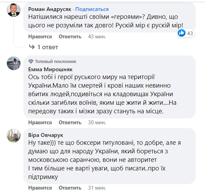Open the Роман Андрусяк name link
This screenshot has width=205, height=193.
(x=50, y=9)
